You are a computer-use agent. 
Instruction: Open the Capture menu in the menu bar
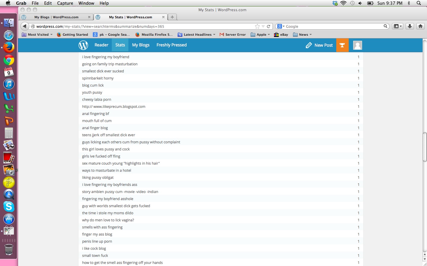65,3
